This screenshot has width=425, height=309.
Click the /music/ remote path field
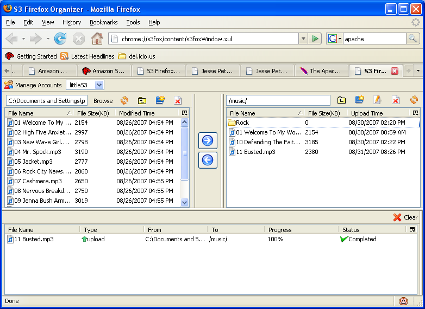278,101
